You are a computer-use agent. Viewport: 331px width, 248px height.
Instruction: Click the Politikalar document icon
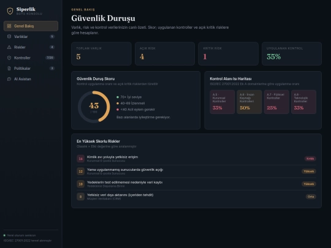(x=9, y=69)
